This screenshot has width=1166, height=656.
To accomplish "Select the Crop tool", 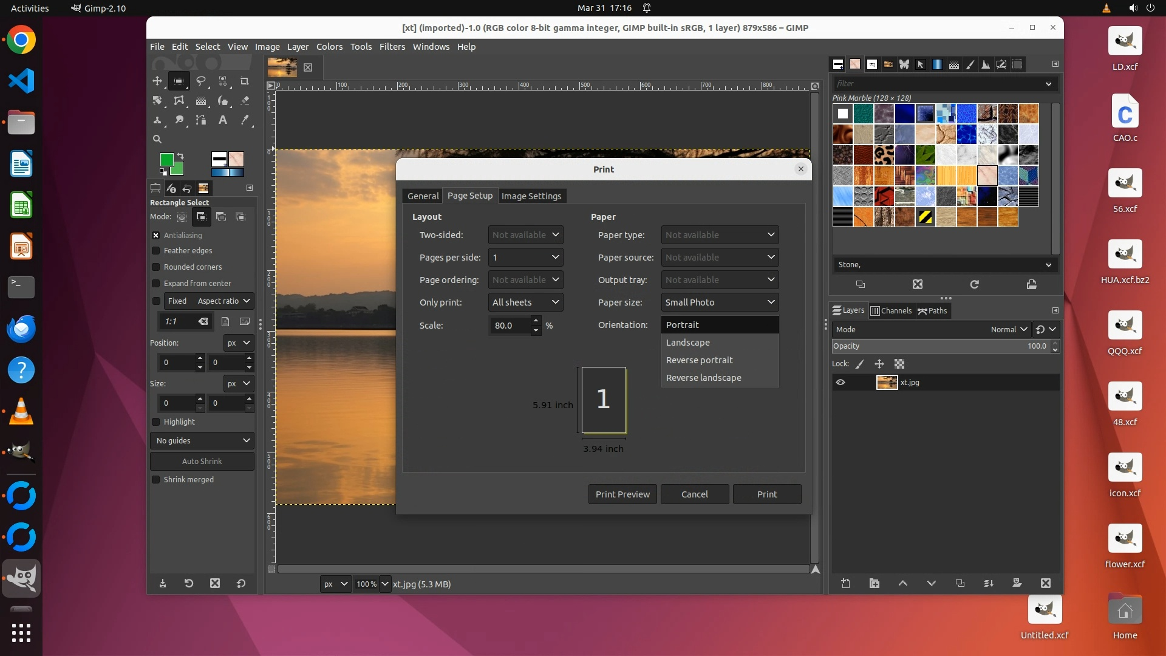I will click(x=245, y=81).
